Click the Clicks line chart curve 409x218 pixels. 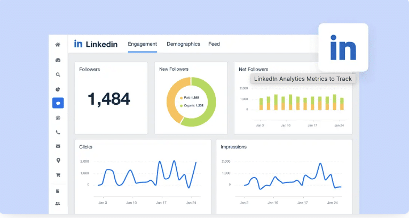(147, 174)
